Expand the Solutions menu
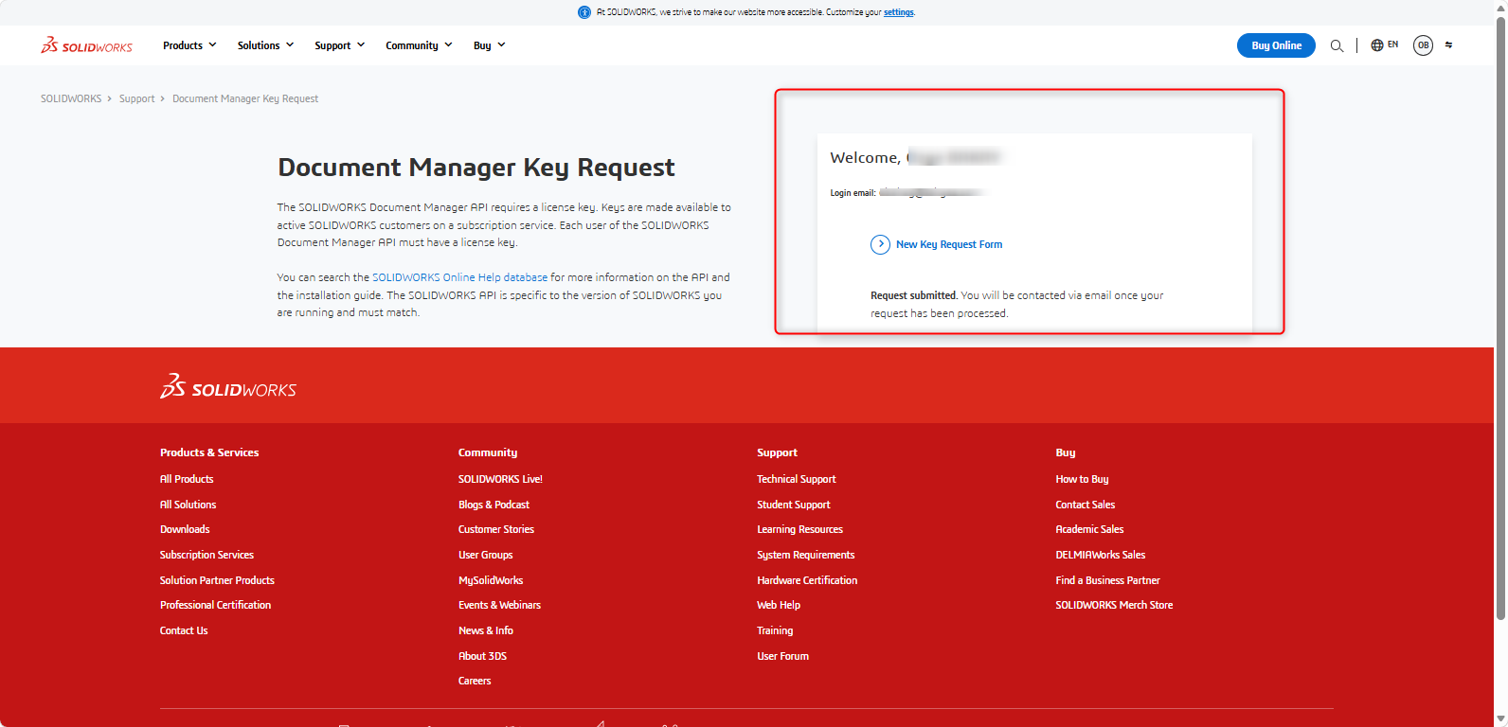1508x727 pixels. [x=265, y=45]
